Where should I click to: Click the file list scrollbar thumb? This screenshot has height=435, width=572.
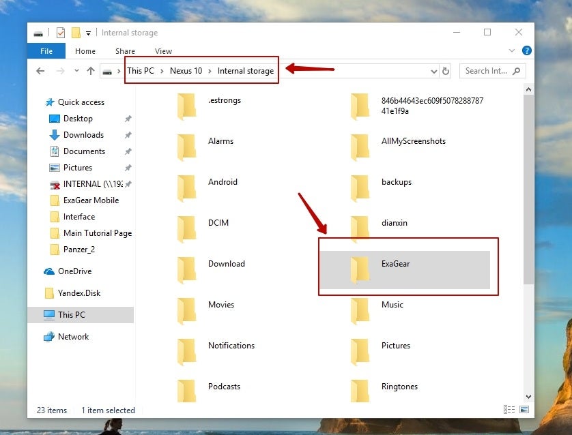pyautogui.click(x=528, y=190)
